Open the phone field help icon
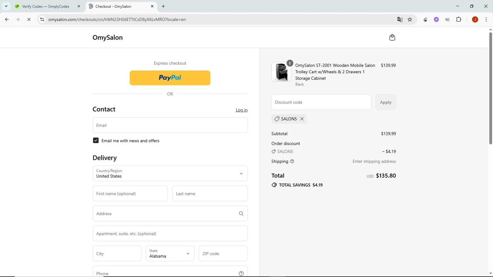Image resolution: width=493 pixels, height=277 pixels. point(241,273)
